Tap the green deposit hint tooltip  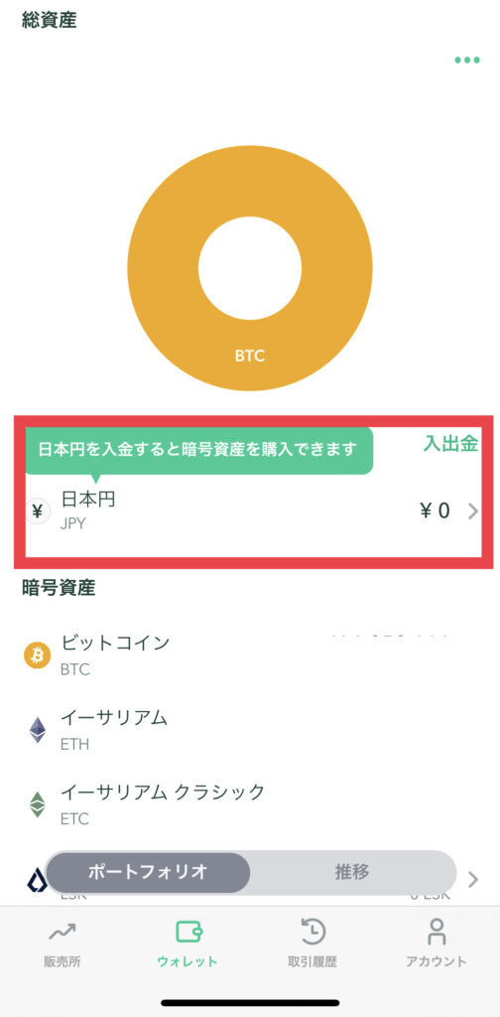[x=198, y=450]
